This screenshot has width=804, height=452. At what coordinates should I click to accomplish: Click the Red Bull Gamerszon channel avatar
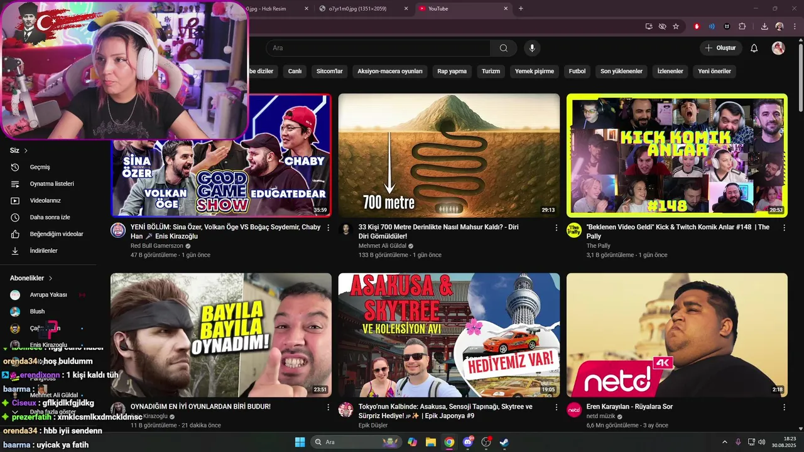click(118, 230)
